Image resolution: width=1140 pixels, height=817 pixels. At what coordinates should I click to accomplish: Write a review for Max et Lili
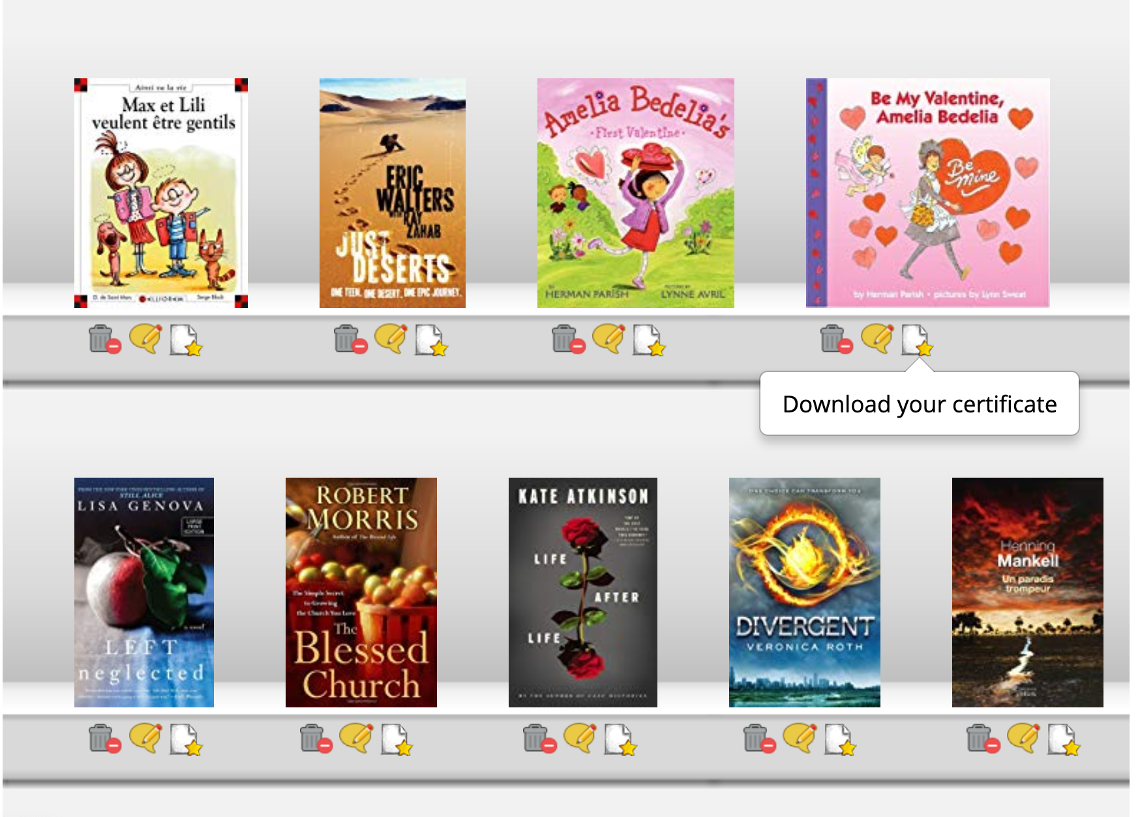(x=145, y=339)
